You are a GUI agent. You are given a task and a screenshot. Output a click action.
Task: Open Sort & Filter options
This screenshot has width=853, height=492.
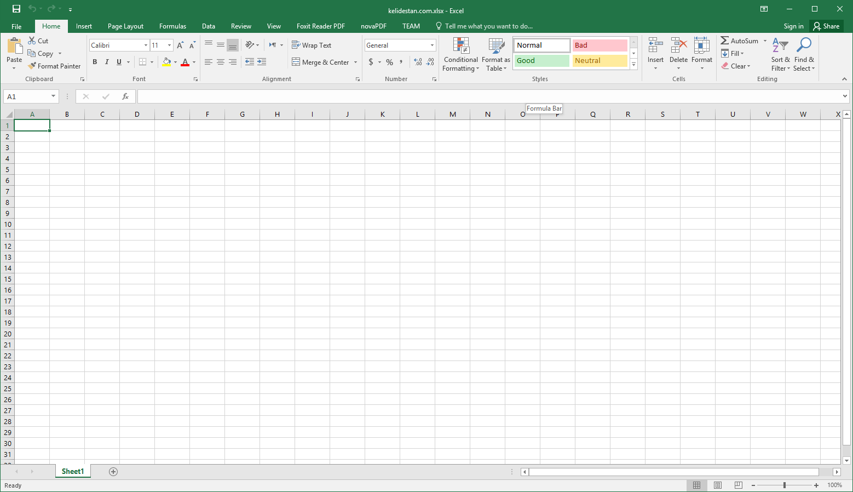(781, 54)
